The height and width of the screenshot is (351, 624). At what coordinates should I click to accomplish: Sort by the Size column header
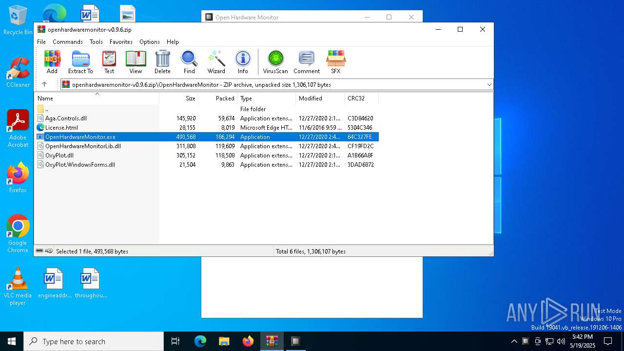[179, 98]
